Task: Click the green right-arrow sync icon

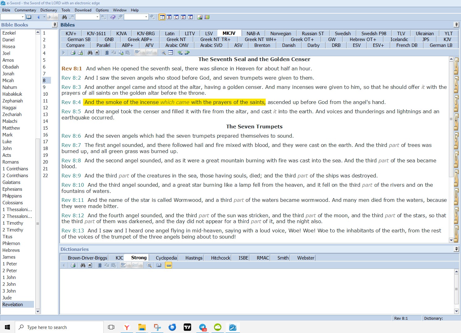Action: pos(187,53)
